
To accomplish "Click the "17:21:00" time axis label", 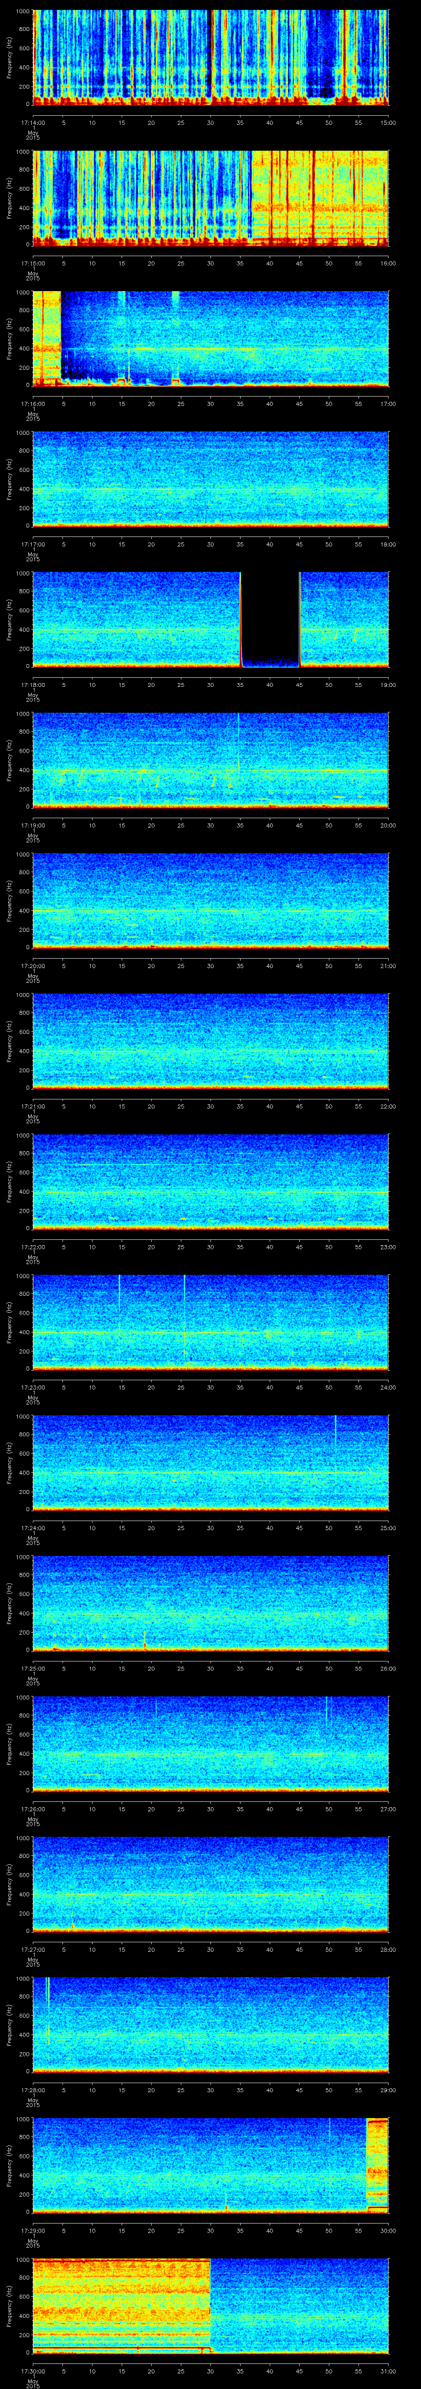I will tap(33, 1106).
